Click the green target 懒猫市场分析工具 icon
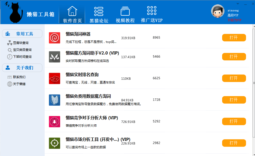The image size is (255, 156). (x=54, y=143)
